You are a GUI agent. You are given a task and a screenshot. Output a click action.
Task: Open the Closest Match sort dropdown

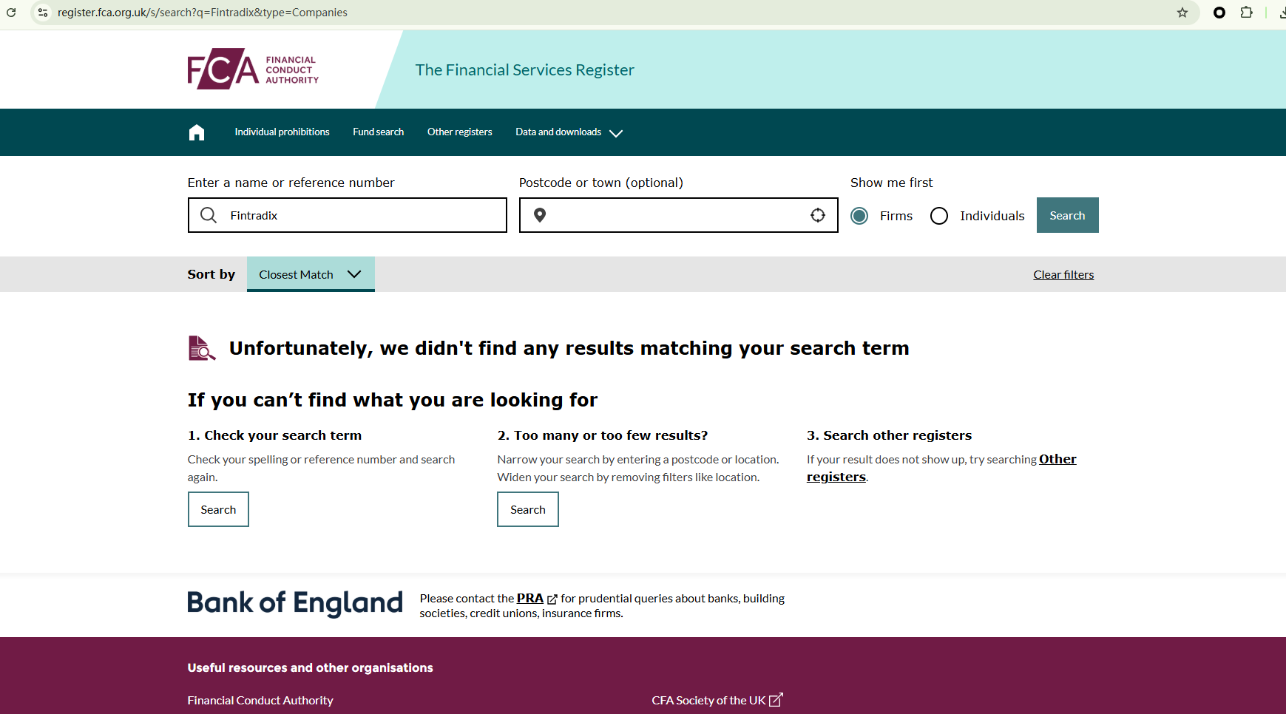point(311,274)
